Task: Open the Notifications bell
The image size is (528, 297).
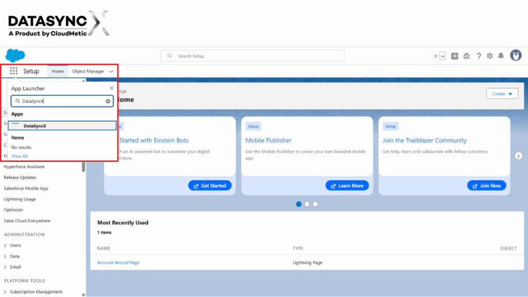Action: click(501, 56)
